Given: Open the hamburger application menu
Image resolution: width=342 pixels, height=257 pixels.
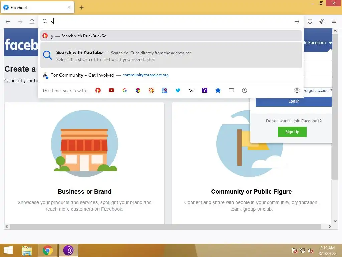Looking at the screenshot, I should click(334, 21).
